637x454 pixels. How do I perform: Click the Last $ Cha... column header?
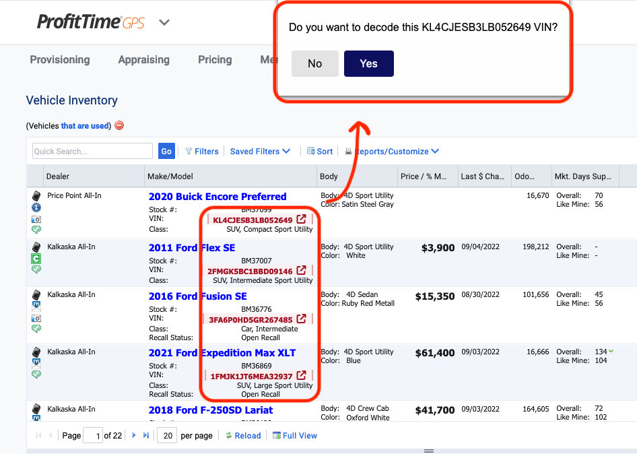point(485,176)
